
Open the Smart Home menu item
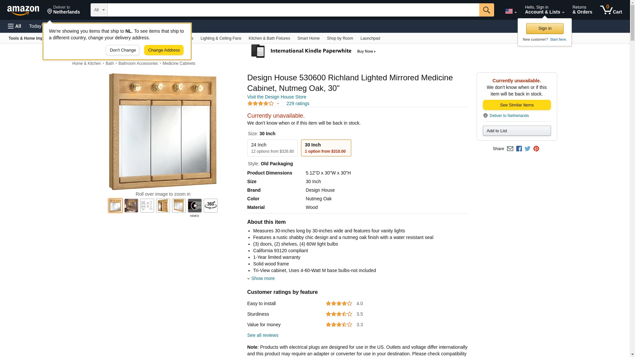[x=308, y=38]
